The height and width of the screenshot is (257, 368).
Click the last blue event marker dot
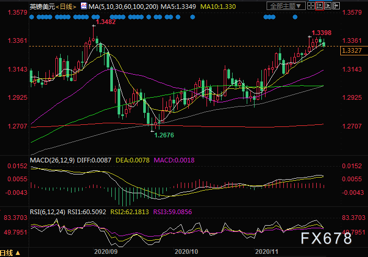click(295, 17)
